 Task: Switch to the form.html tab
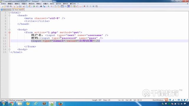pyautogui.click(x=18, y=9)
